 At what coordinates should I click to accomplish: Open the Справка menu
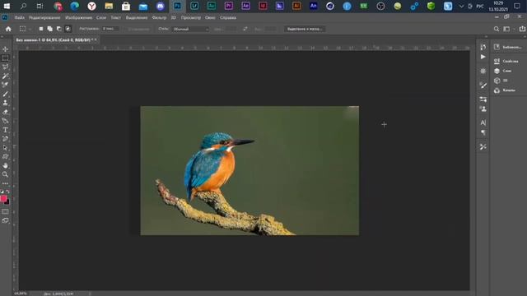pyautogui.click(x=228, y=18)
